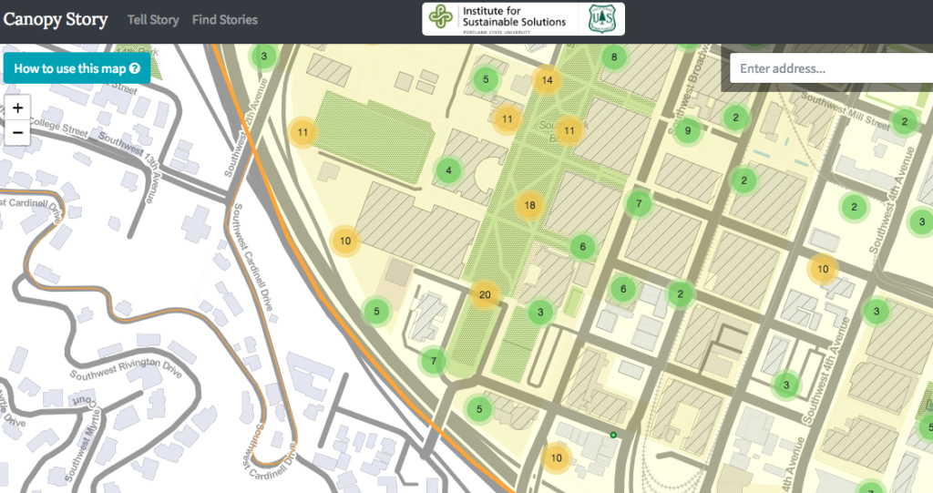This screenshot has height=493, width=933.
Task: Open the green cluster marker labeled 9
Action: (x=688, y=131)
